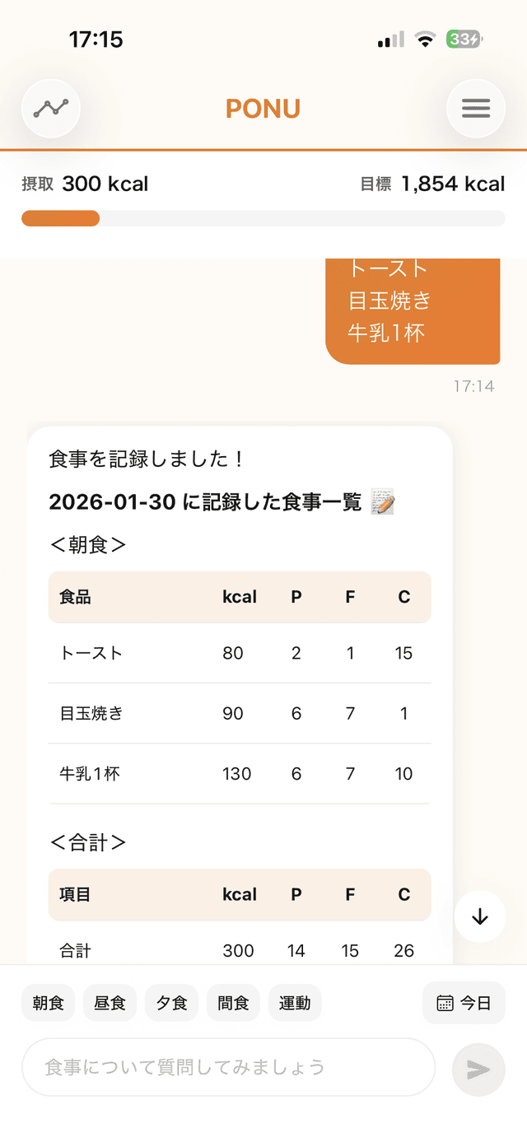Image resolution: width=527 pixels, height=1142 pixels.
Task: Select the 摂取 300 kcal label
Action: tap(85, 184)
